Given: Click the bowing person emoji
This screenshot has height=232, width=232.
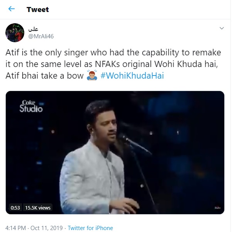Looking at the screenshot, I should (91, 76).
